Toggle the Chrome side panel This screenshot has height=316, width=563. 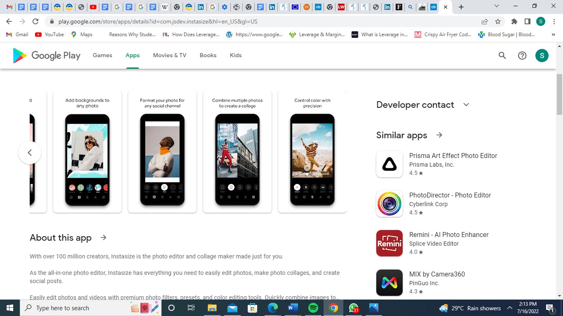click(x=527, y=21)
